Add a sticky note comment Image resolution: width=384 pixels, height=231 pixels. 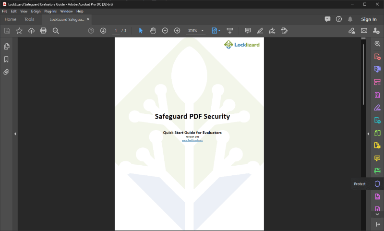click(x=248, y=31)
